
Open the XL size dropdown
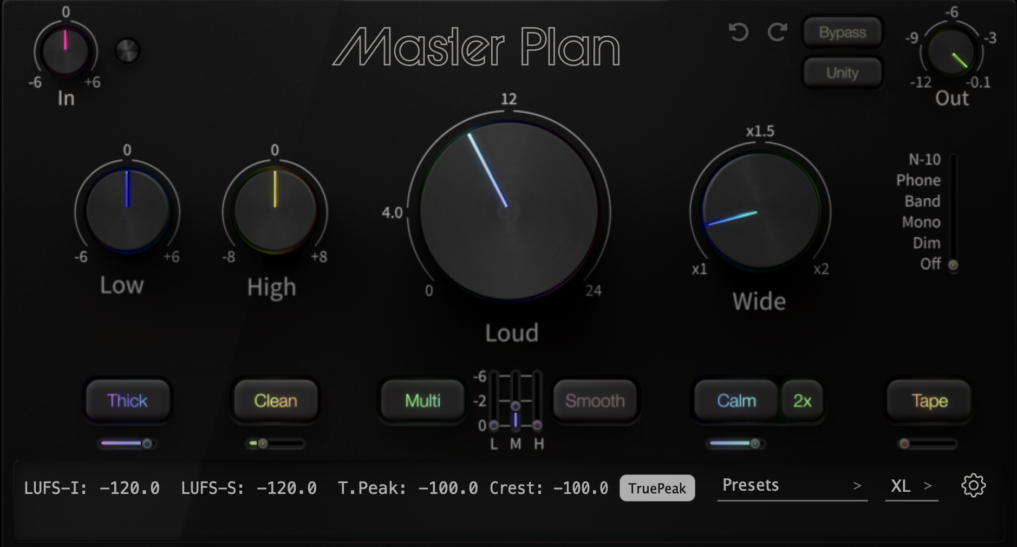coord(912,486)
